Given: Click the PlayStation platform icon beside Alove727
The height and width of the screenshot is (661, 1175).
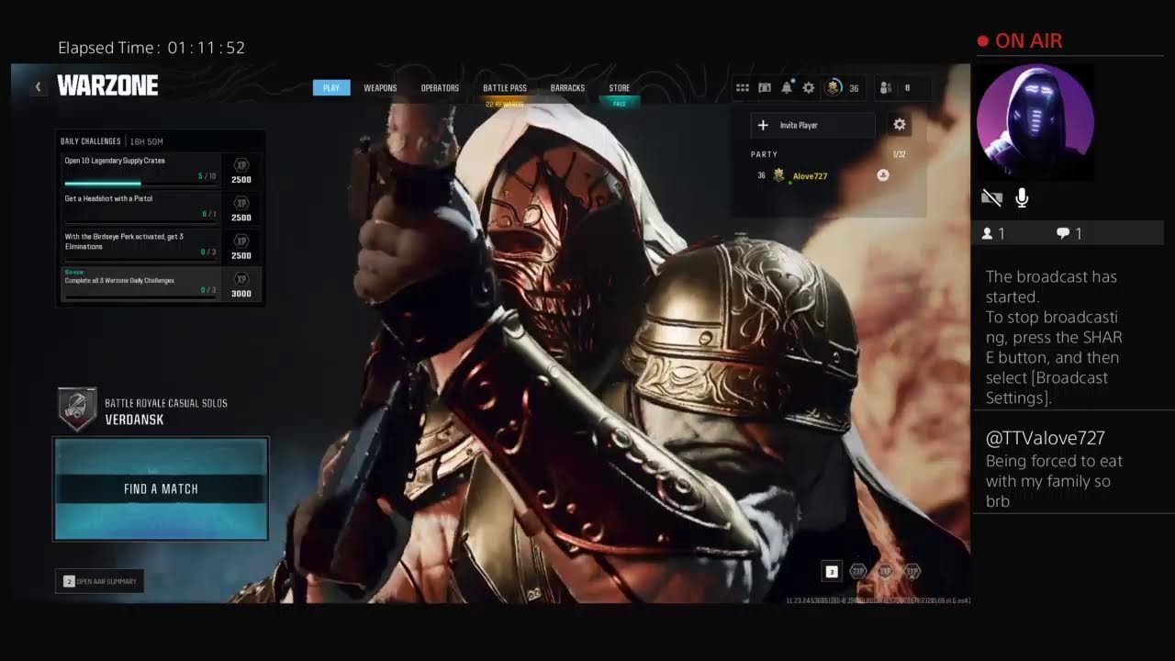Looking at the screenshot, I should 882,175.
